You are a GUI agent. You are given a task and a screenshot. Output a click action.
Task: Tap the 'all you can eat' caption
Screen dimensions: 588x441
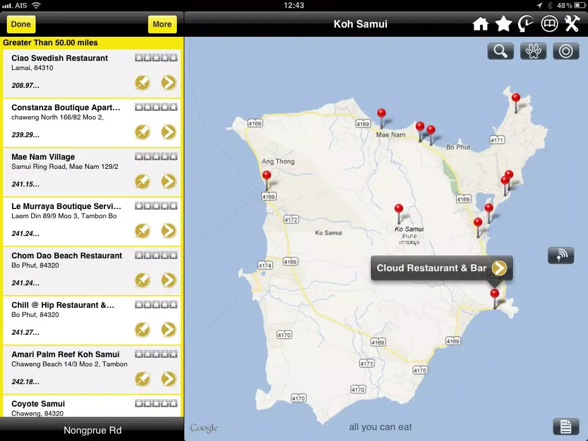coord(380,427)
